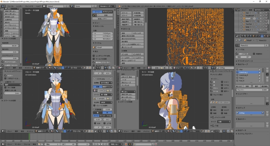The image size is (270, 146).
Task: Jump to the timeline end frame button
Action: [107, 144]
